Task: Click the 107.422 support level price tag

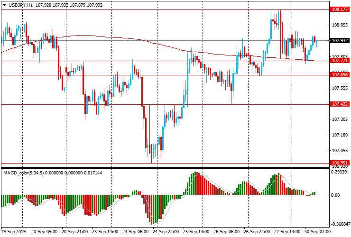Action: click(339, 104)
